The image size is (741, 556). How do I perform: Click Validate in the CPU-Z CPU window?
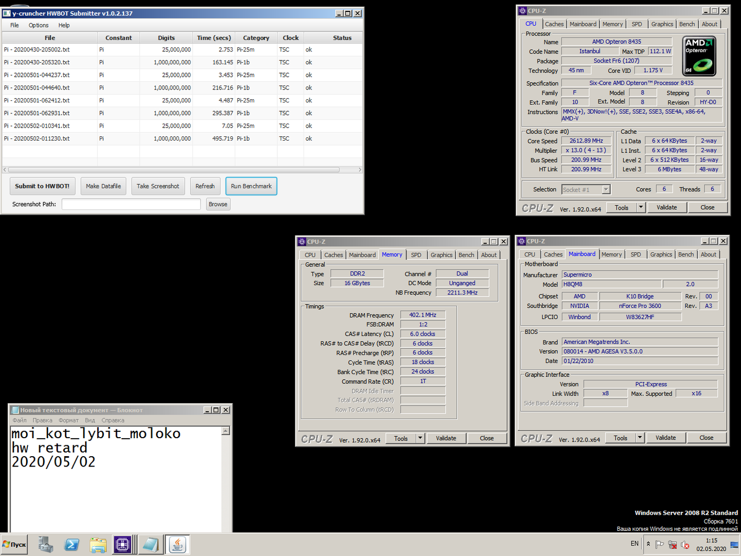coord(667,207)
